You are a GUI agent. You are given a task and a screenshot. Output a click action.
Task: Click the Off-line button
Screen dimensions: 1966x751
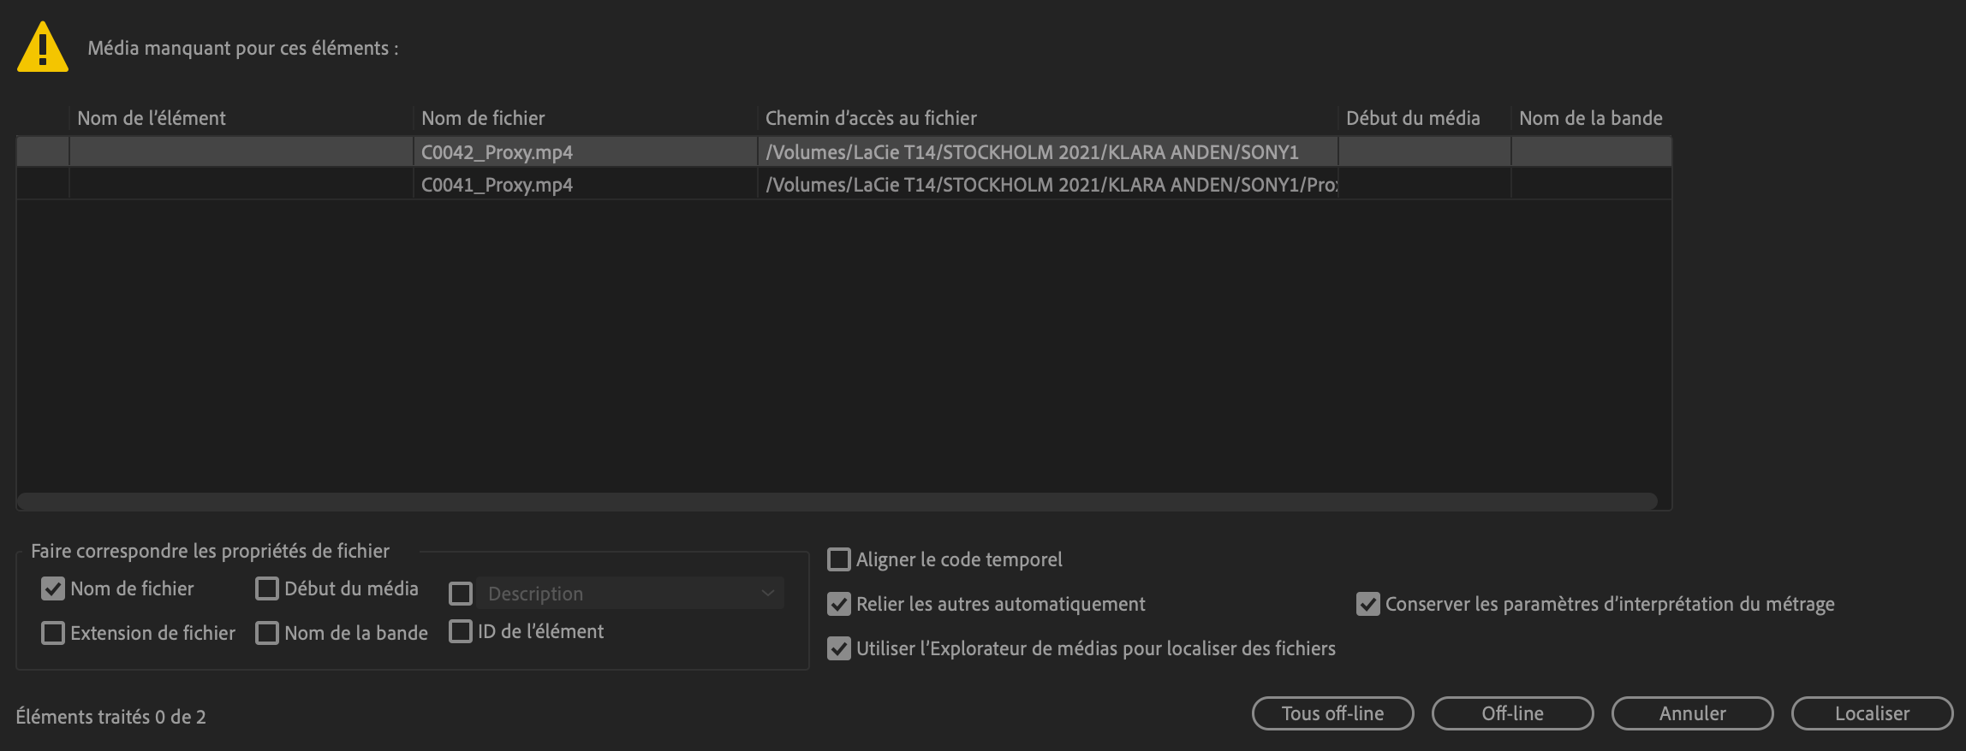tap(1512, 713)
